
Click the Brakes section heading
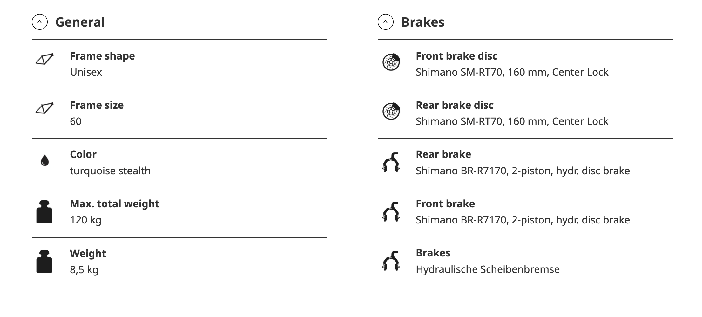422,22
